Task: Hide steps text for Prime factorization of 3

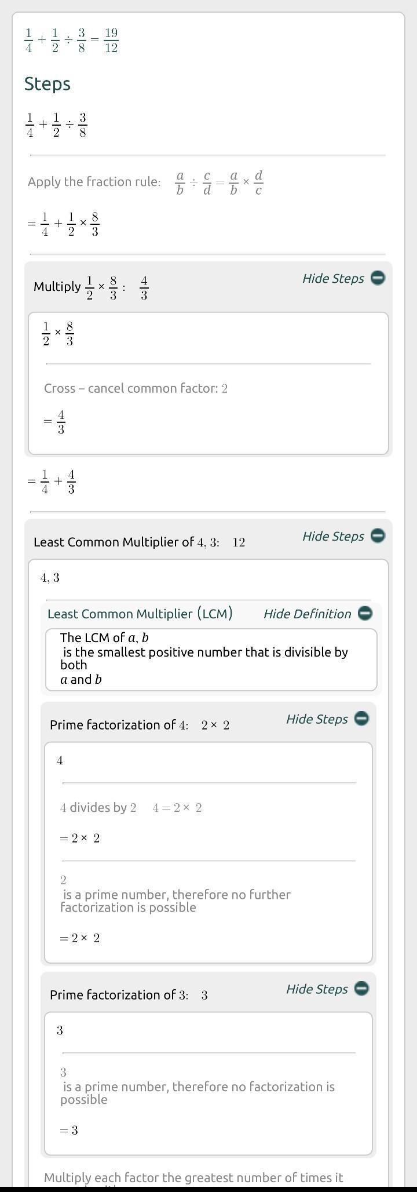Action: (317, 989)
